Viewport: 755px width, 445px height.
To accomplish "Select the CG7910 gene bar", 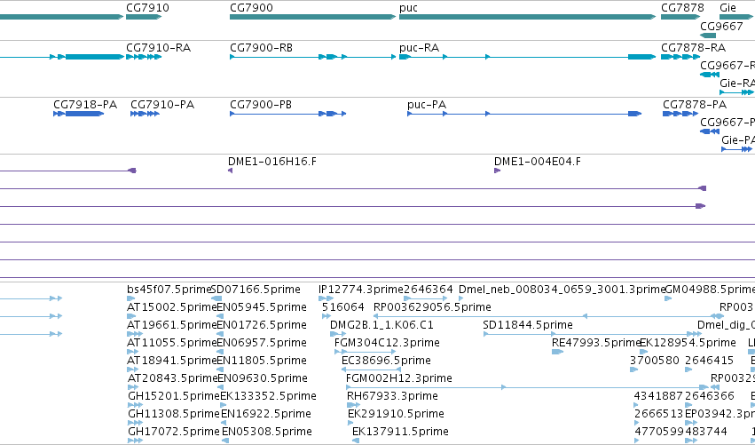I will [x=144, y=17].
